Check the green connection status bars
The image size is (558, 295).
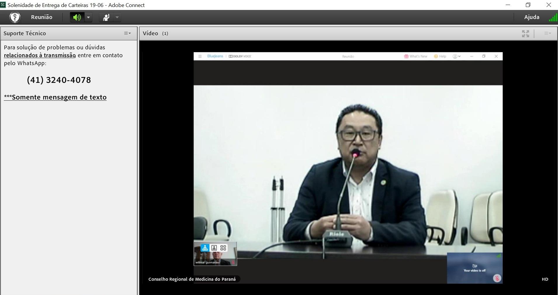552,18
